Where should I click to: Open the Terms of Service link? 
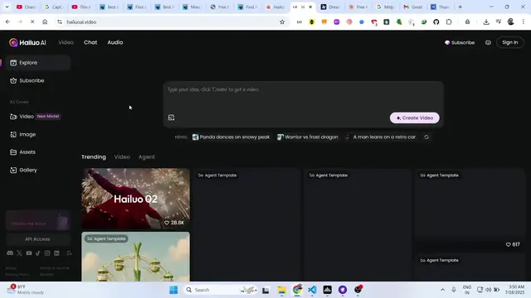click(54, 268)
